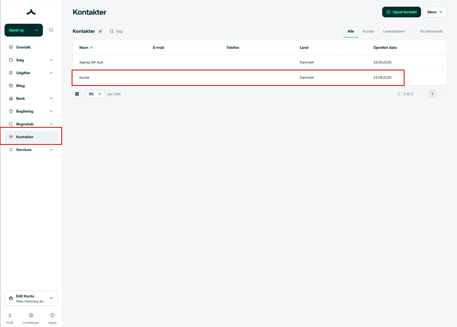This screenshot has width=457, height=327.
Task: Open the Profil icon
Action: click(10, 316)
